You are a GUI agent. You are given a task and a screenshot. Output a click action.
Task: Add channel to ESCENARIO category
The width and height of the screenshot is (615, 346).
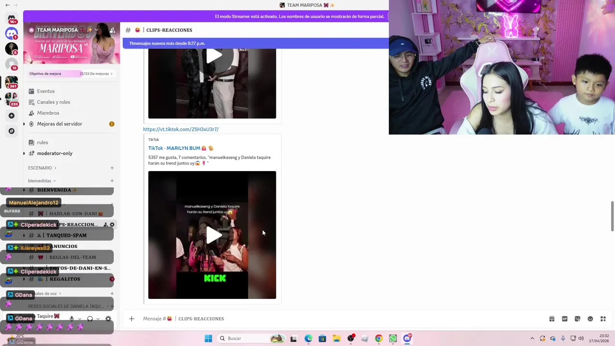click(x=112, y=168)
